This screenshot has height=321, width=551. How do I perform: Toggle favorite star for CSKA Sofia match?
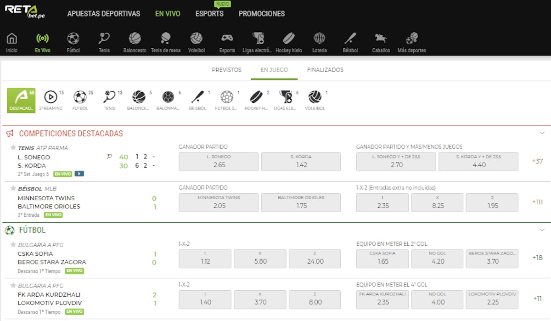13,244
